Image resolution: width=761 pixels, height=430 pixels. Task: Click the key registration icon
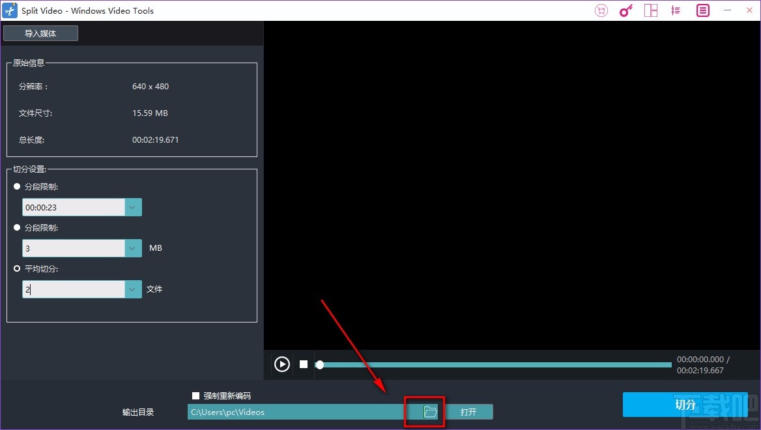pyautogui.click(x=625, y=10)
